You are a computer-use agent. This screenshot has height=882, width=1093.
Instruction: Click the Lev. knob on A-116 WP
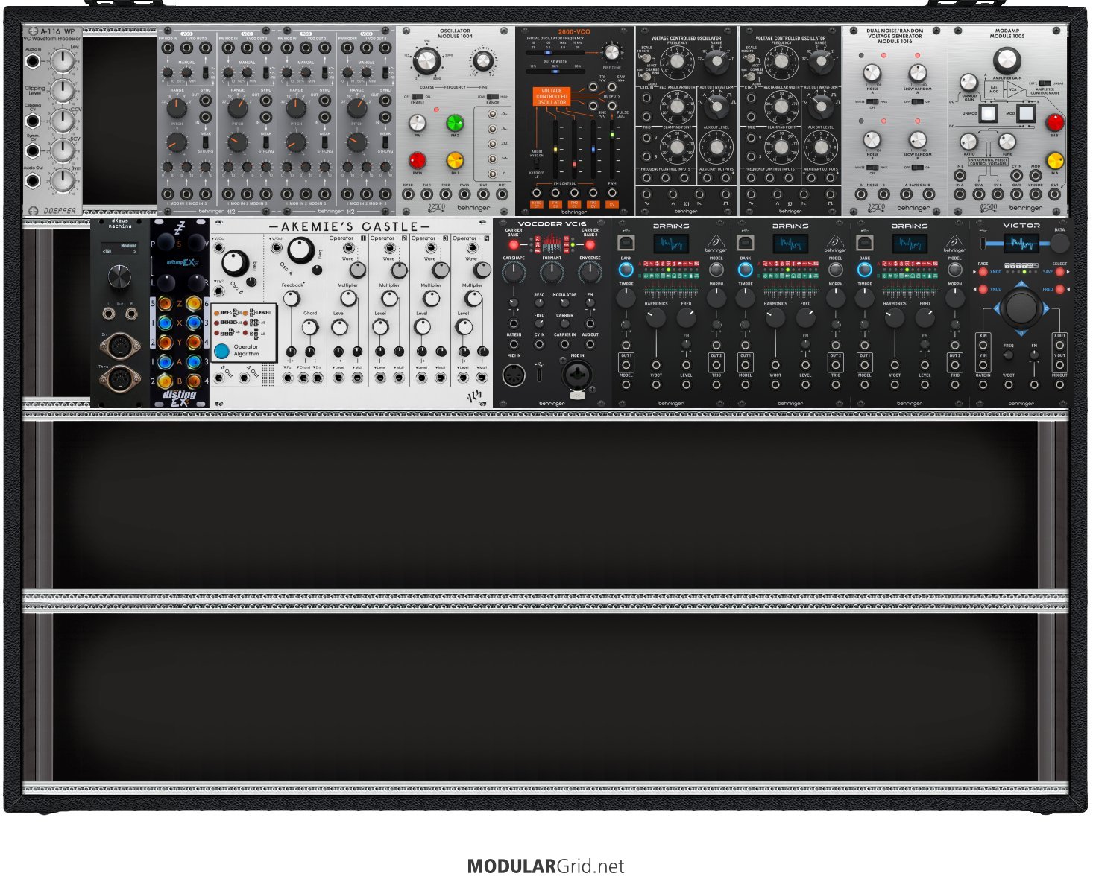[63, 61]
